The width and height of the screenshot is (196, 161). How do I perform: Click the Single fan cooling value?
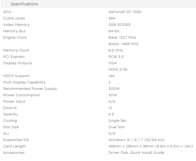117,120
